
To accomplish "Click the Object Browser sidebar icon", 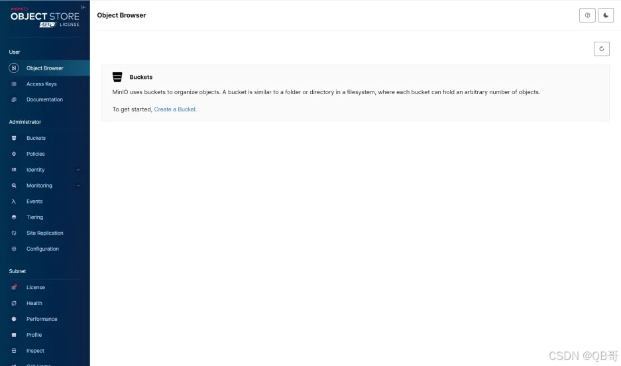I will 14,68.
